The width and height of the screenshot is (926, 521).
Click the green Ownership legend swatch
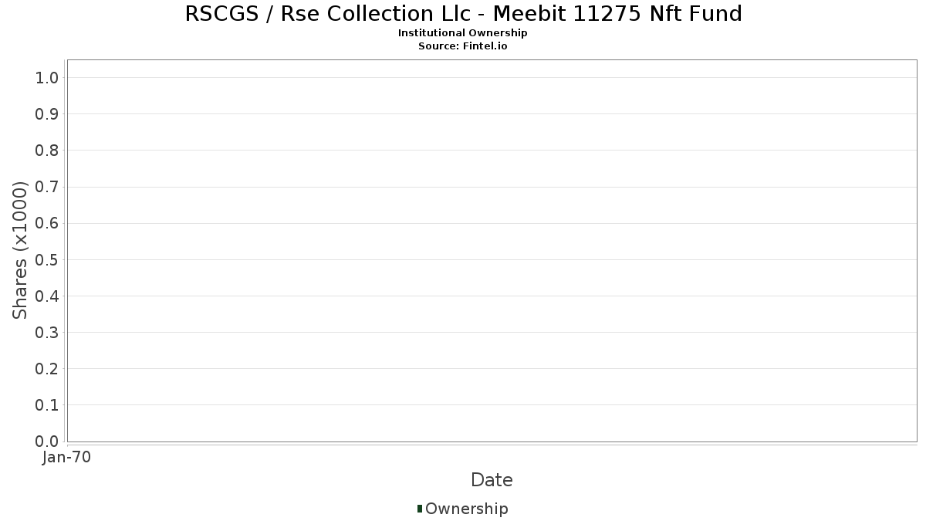point(420,509)
